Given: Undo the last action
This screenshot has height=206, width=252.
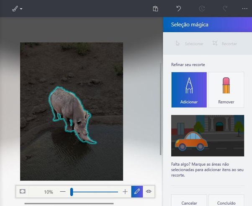Looking at the screenshot, I should pyautogui.click(x=179, y=8).
